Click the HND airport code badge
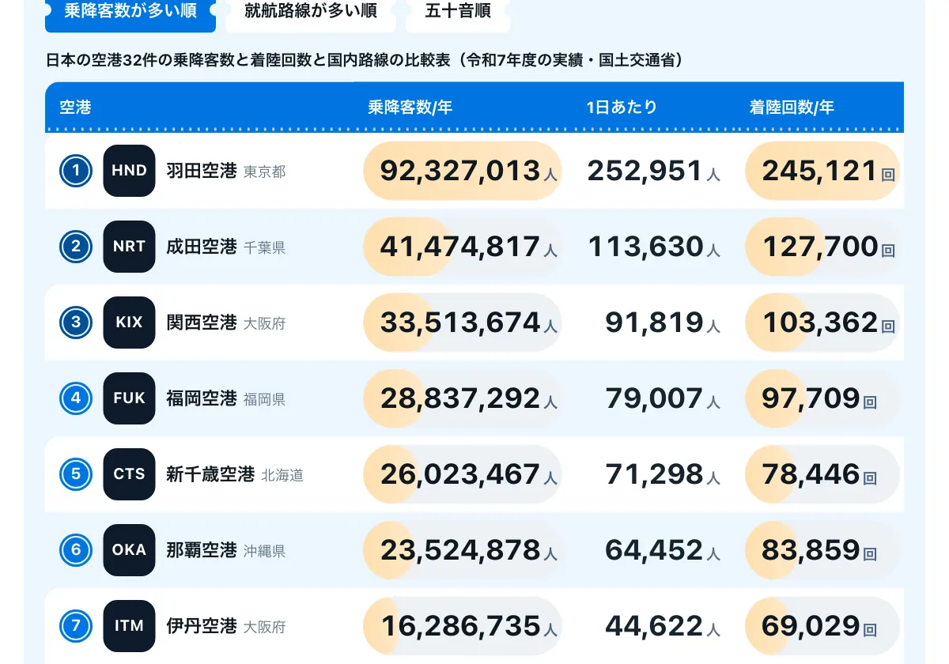 click(129, 171)
